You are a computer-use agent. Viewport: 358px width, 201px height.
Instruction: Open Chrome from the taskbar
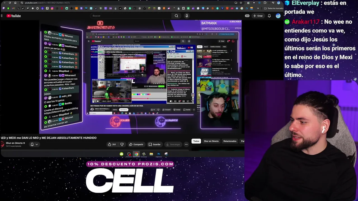pos(136,154)
